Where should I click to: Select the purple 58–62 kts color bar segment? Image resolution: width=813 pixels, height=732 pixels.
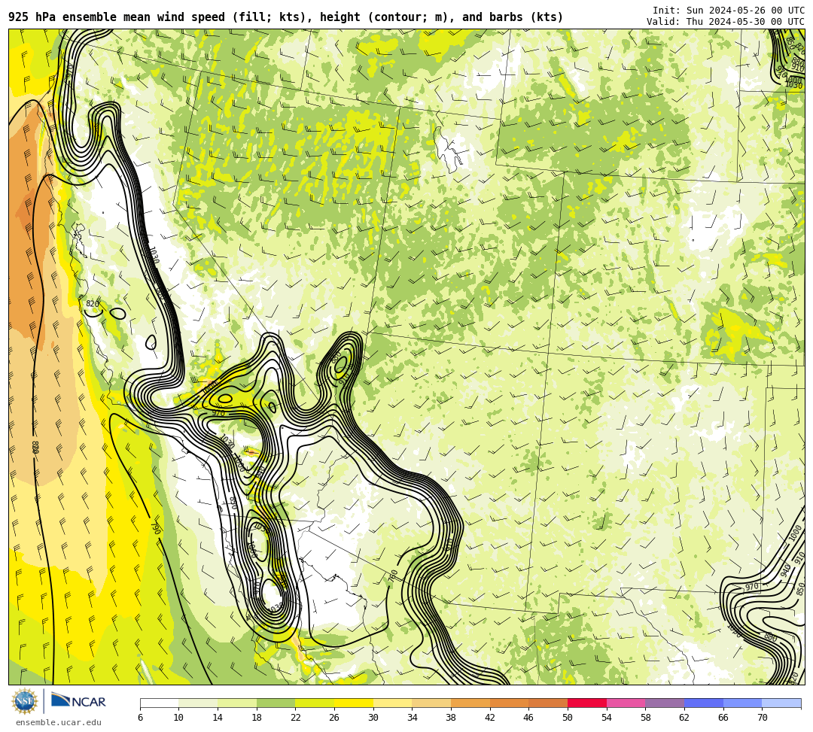click(665, 703)
